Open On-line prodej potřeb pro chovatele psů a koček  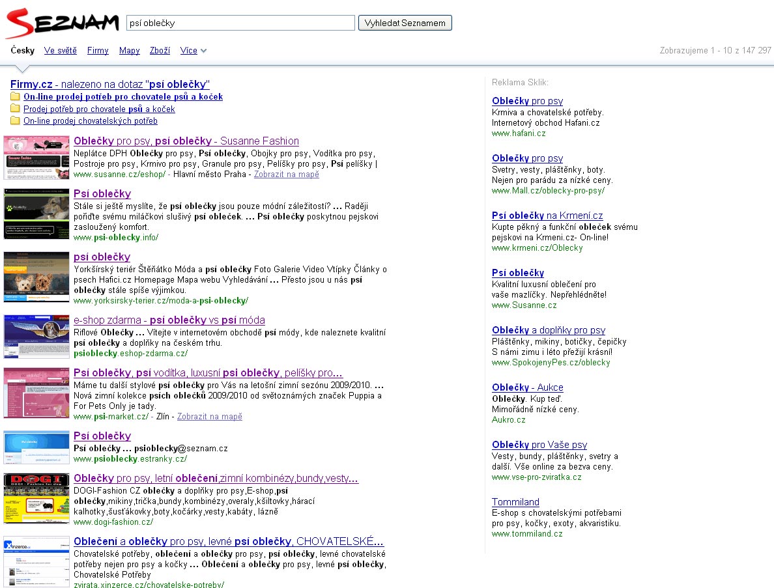(x=123, y=96)
